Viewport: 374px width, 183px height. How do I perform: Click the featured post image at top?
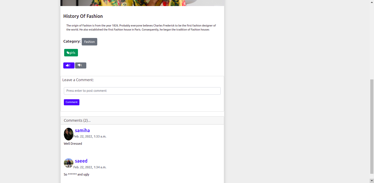tap(142, 3)
